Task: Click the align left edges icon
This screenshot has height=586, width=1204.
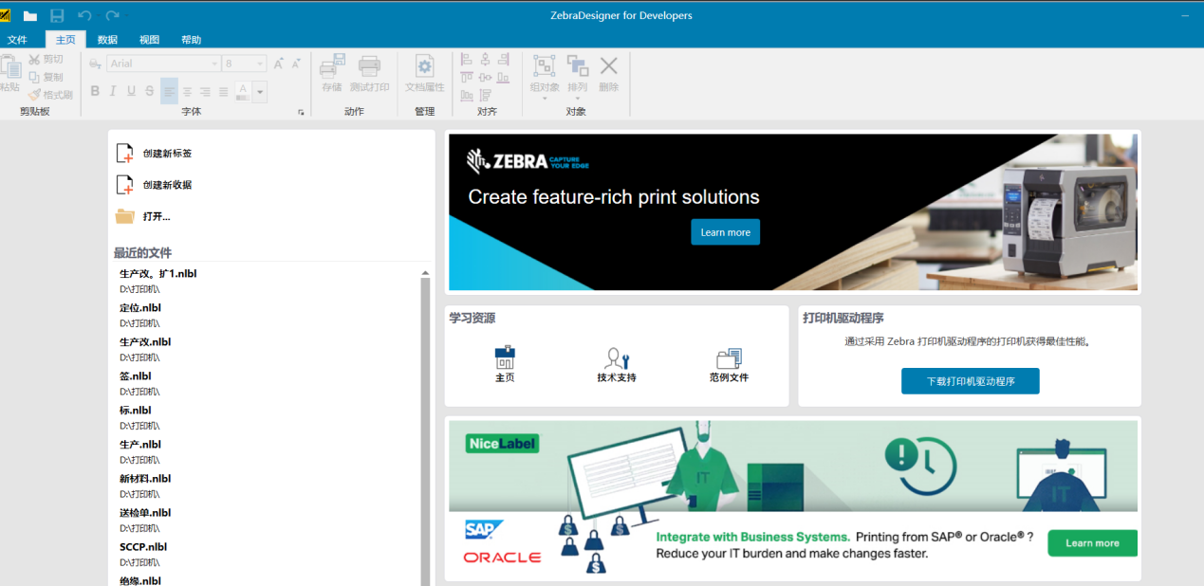Action: pos(467,60)
